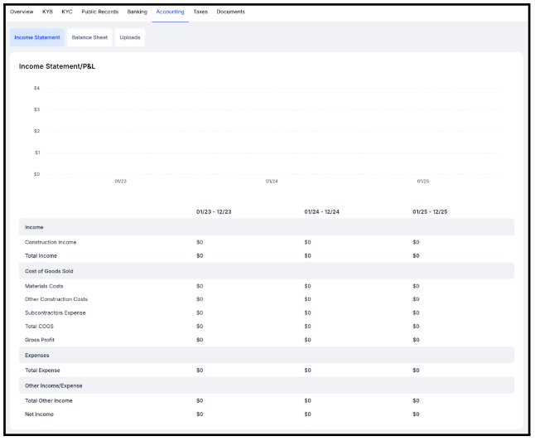Click Gross Profit value for 01/23 - 12/23
Image resolution: width=535 pixels, height=441 pixels.
[x=200, y=340]
